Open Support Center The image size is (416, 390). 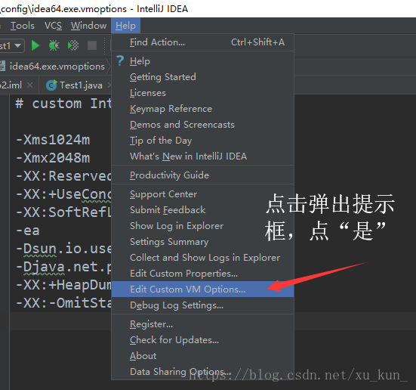[x=202, y=194]
